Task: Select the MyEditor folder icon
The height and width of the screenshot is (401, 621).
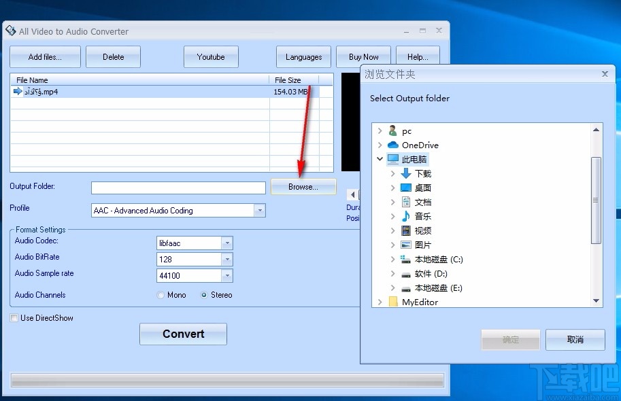Action: coord(395,302)
